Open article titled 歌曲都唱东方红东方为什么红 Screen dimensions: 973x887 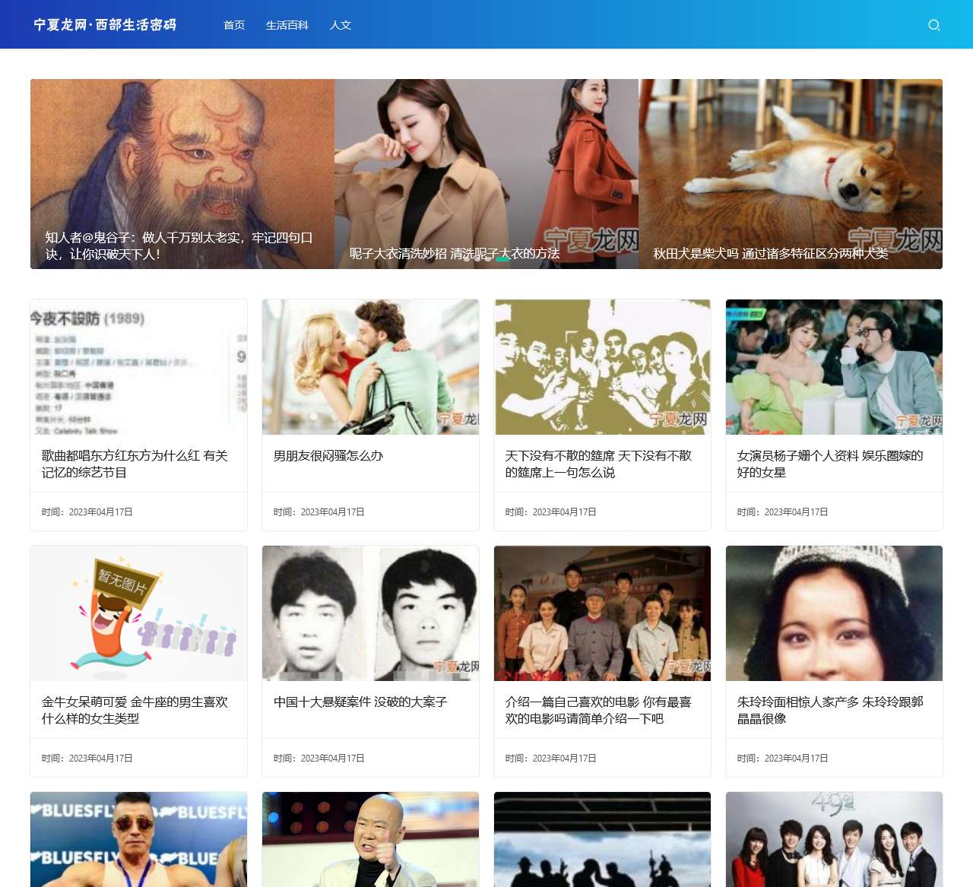point(135,464)
